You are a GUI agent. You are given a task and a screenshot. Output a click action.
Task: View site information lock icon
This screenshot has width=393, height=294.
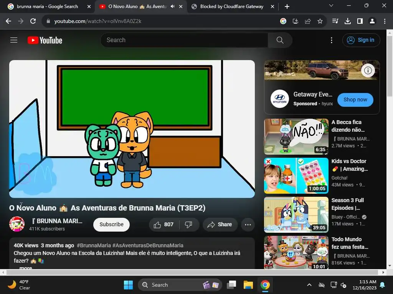coord(48,21)
